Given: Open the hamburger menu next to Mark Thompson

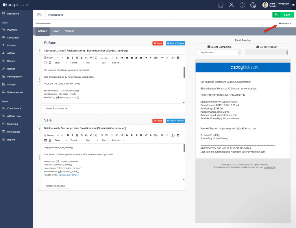Looking at the screenshot, I should point(293,5).
